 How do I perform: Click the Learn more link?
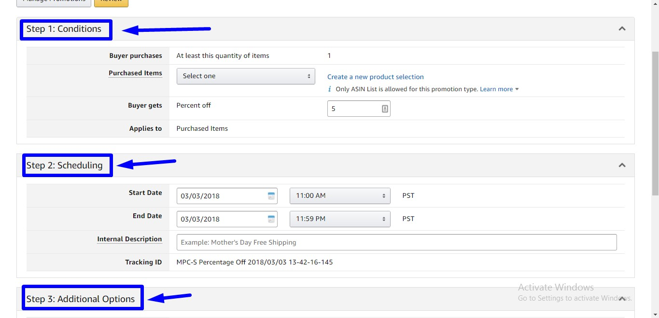pyautogui.click(x=496, y=89)
